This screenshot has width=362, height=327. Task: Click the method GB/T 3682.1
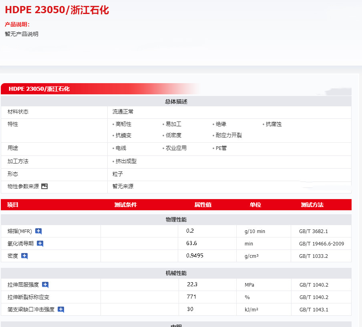point(314,231)
